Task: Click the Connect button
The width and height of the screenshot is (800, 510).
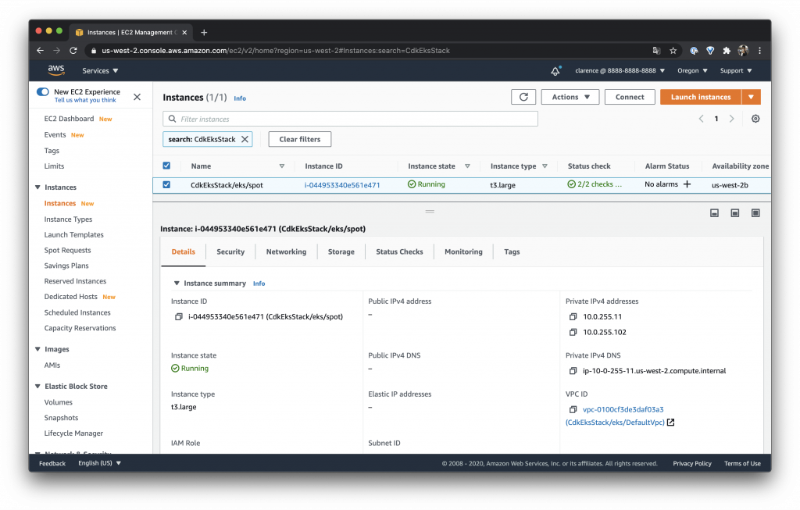Action: pyautogui.click(x=630, y=97)
